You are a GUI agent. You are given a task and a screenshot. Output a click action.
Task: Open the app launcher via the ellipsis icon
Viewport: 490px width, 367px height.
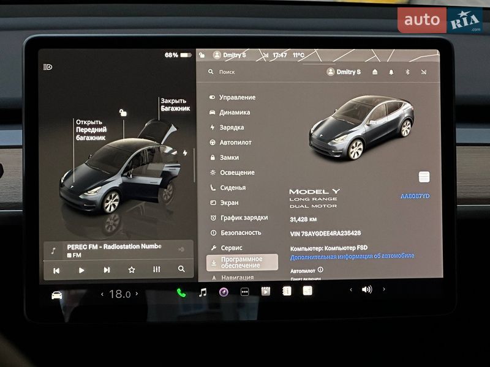pyautogui.click(x=244, y=292)
